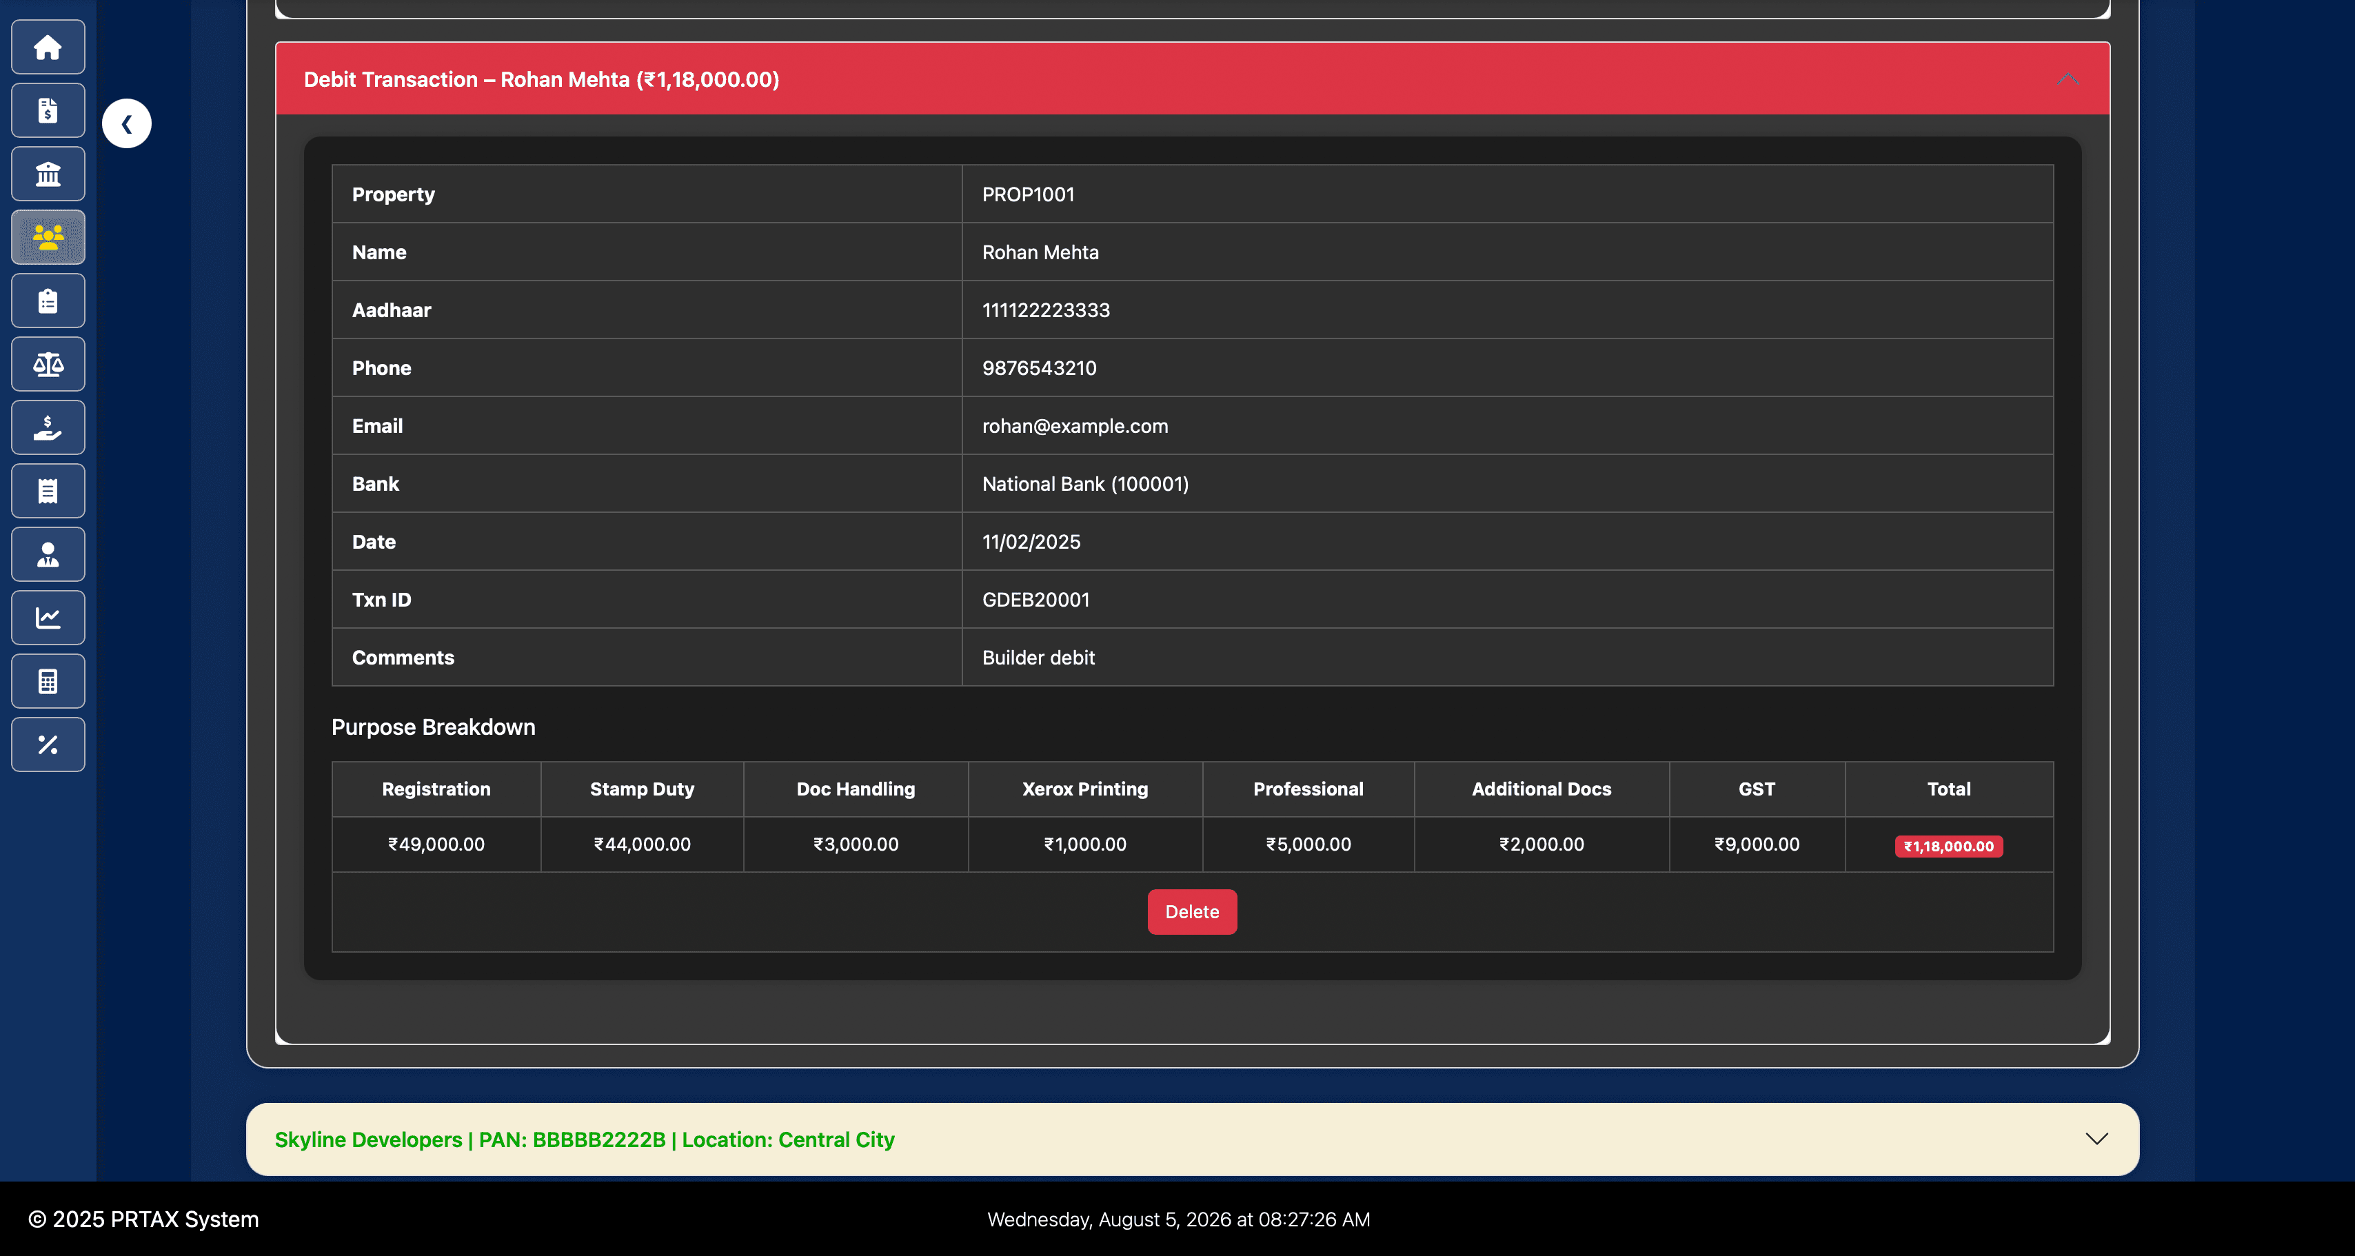Select the Builder debit comment
This screenshot has width=2355, height=1256.
(1038, 657)
